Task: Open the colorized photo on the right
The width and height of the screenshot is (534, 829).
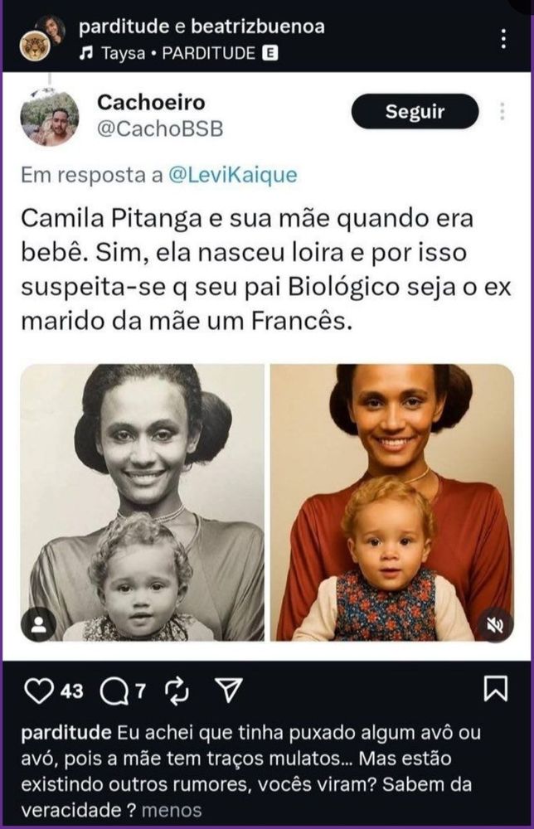Action: 392,502
